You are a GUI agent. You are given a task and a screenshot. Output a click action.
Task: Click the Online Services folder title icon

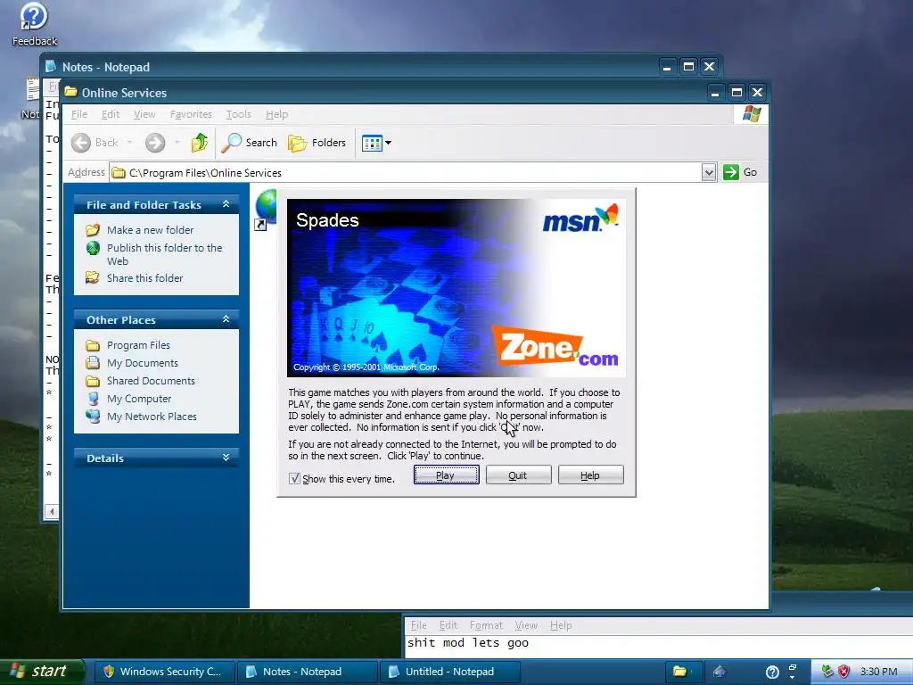tap(71, 92)
